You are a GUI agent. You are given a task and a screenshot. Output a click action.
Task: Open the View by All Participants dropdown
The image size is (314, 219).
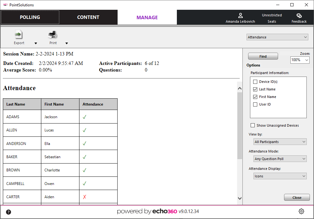(x=280, y=142)
